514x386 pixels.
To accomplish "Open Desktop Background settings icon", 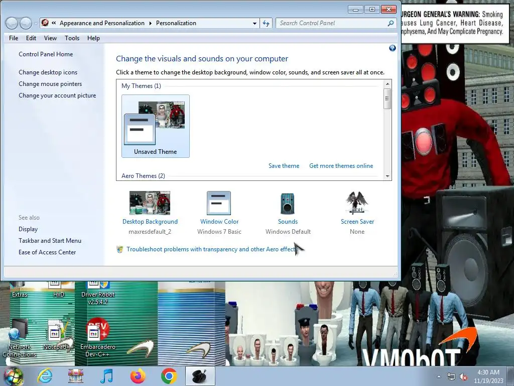I will (150, 203).
